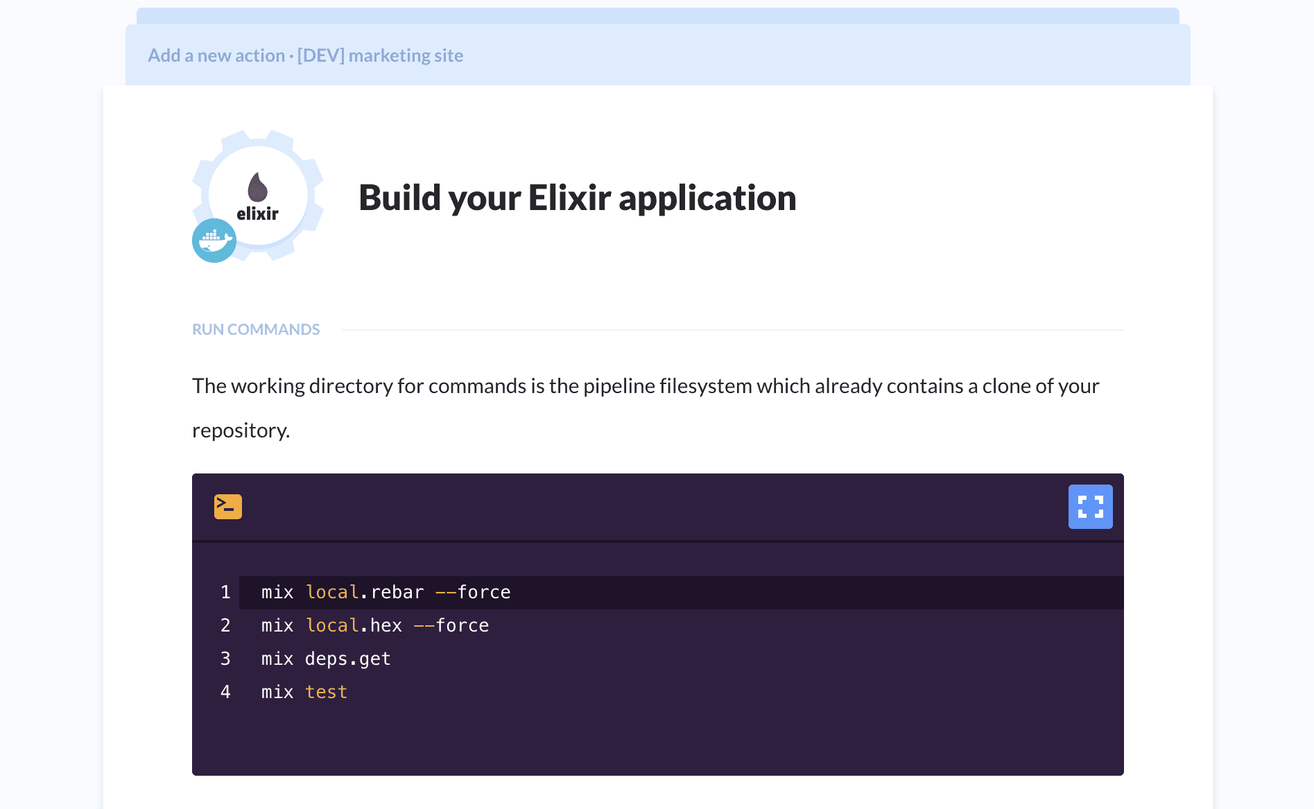The width and height of the screenshot is (1314, 809).
Task: Click line number 2 in the editor gutter
Action: click(225, 625)
